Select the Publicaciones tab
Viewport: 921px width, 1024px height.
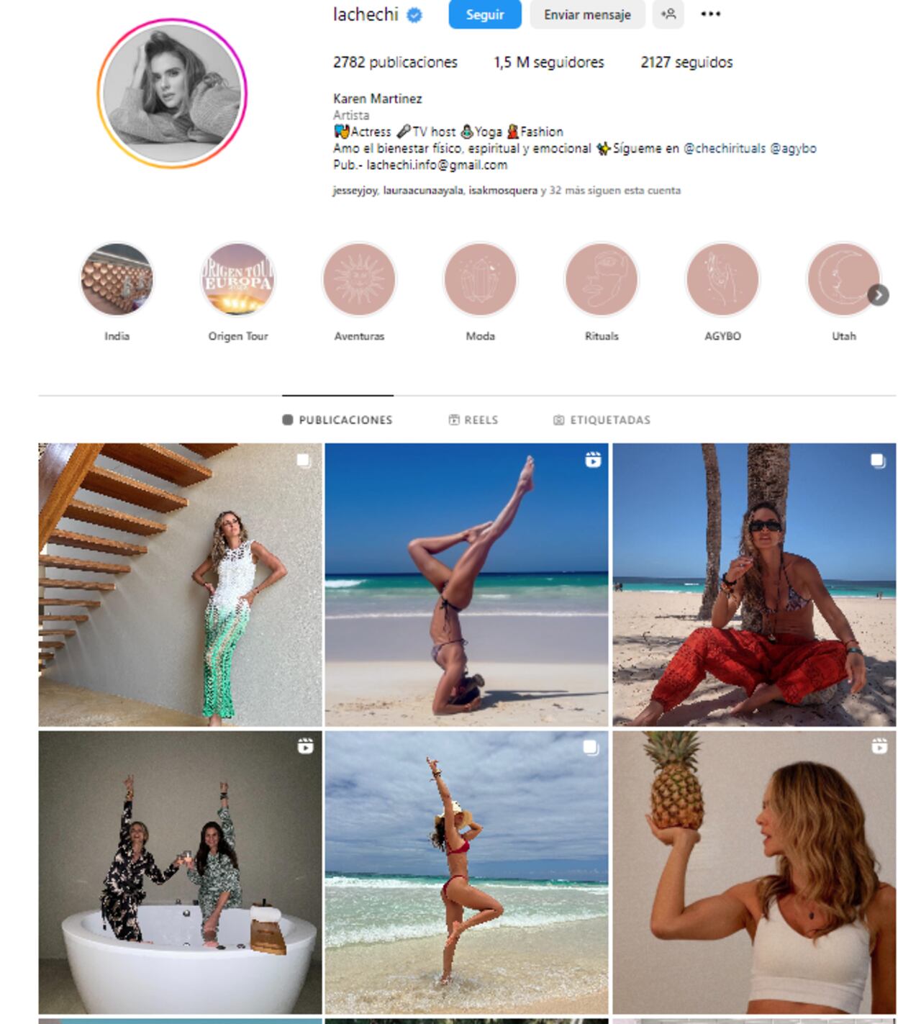337,420
